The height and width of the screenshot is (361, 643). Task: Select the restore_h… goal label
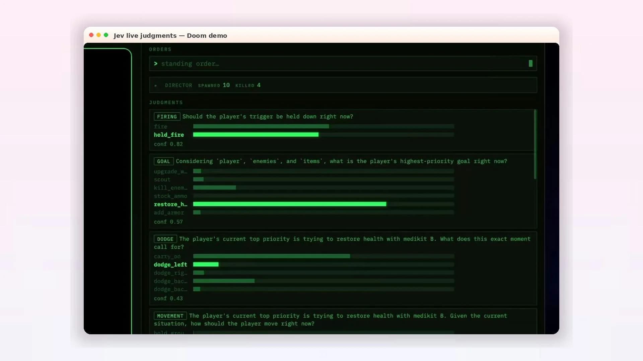[170, 204]
